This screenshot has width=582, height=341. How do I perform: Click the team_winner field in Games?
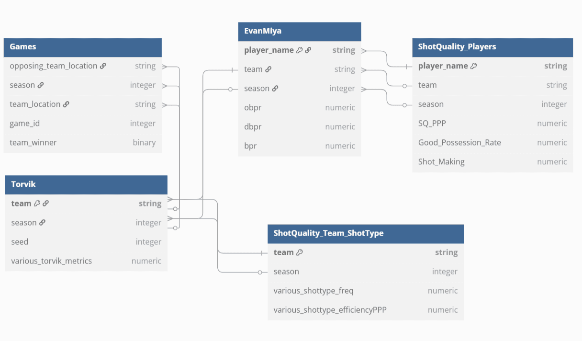pyautogui.click(x=82, y=143)
